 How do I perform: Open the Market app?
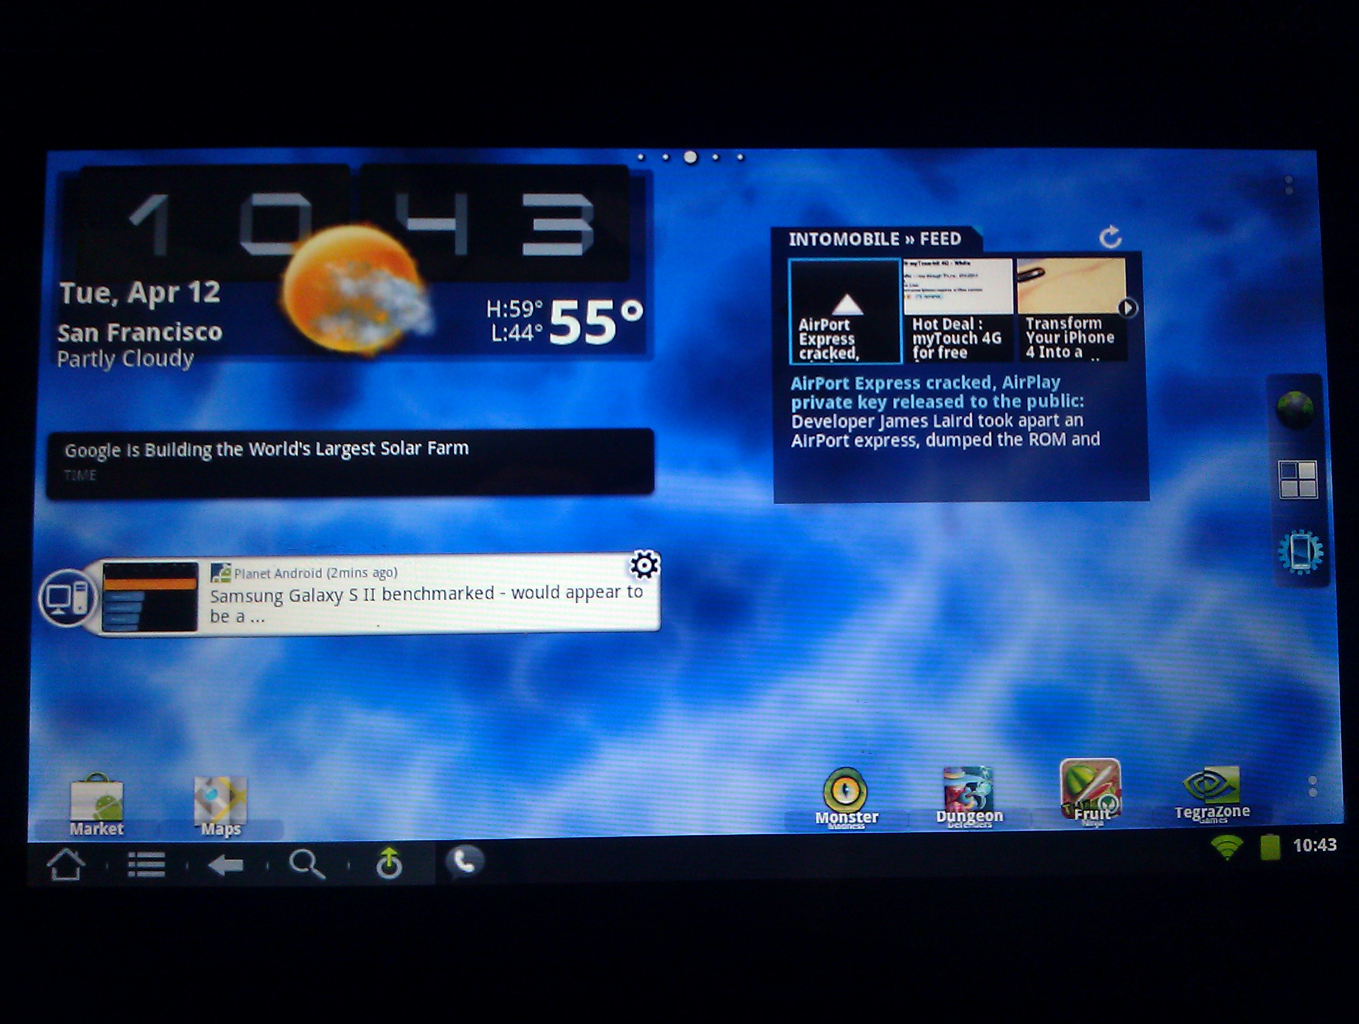(x=96, y=801)
